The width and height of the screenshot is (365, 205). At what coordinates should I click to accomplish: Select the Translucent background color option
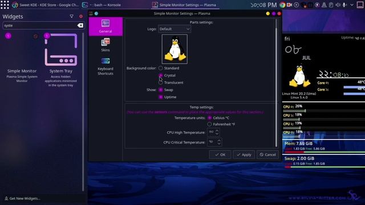pos(161,83)
